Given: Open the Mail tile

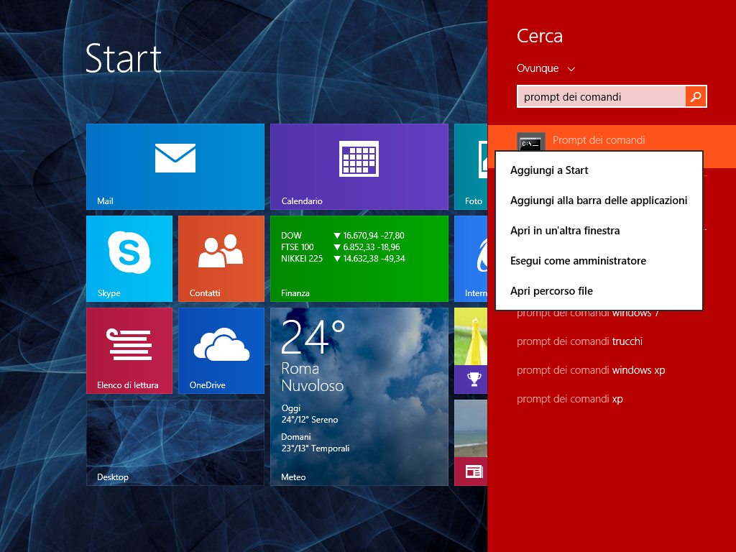Looking at the screenshot, I should point(175,166).
